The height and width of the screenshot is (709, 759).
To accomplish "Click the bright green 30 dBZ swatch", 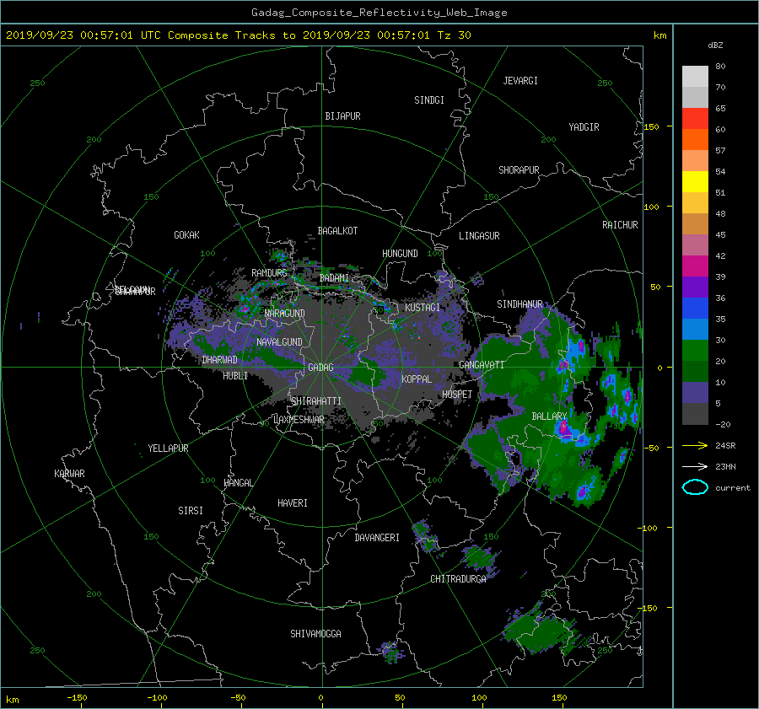I will pos(695,351).
